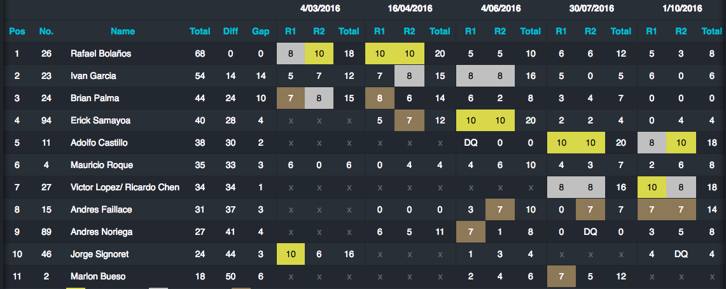Select the 30/07/2016 date heading
Viewport: 726px width, 289px height.
(x=592, y=8)
